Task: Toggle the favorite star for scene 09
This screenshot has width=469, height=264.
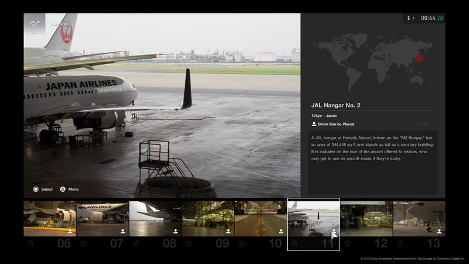Action: coord(189,243)
